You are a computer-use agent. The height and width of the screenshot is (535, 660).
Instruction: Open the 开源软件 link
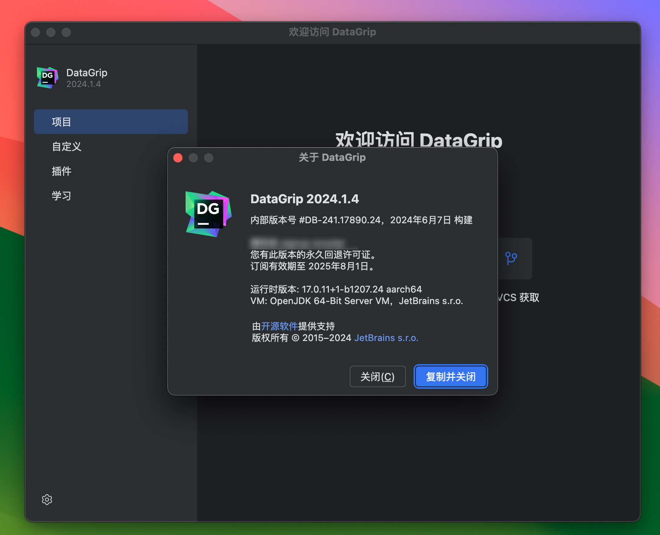pos(278,326)
